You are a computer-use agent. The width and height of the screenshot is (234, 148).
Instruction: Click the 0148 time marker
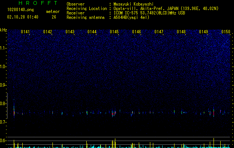click(181, 32)
